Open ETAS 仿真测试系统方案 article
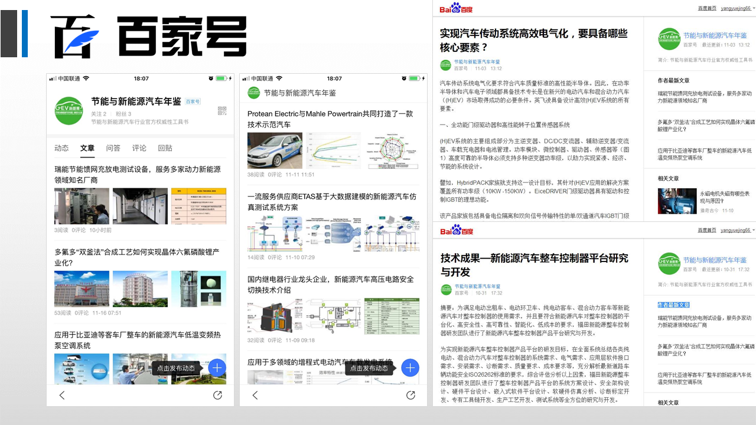The width and height of the screenshot is (756, 425). pos(332,202)
